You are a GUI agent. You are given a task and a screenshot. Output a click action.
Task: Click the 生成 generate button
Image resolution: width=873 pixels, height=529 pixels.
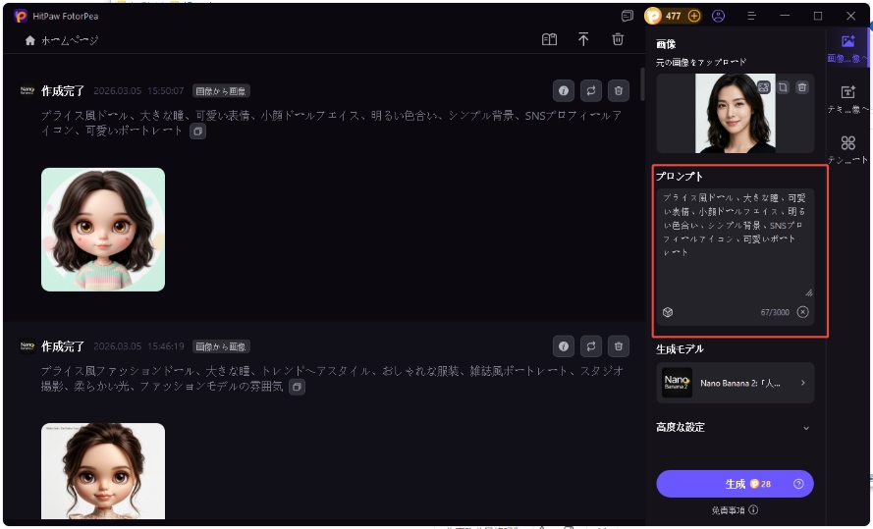[x=735, y=484]
